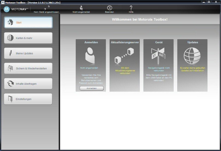
Task: Click 'Nicht angemeldet!' status text
Action: [89, 68]
